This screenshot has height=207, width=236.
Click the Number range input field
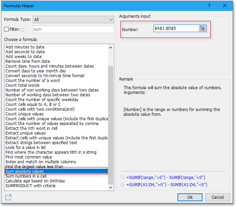click(176, 28)
